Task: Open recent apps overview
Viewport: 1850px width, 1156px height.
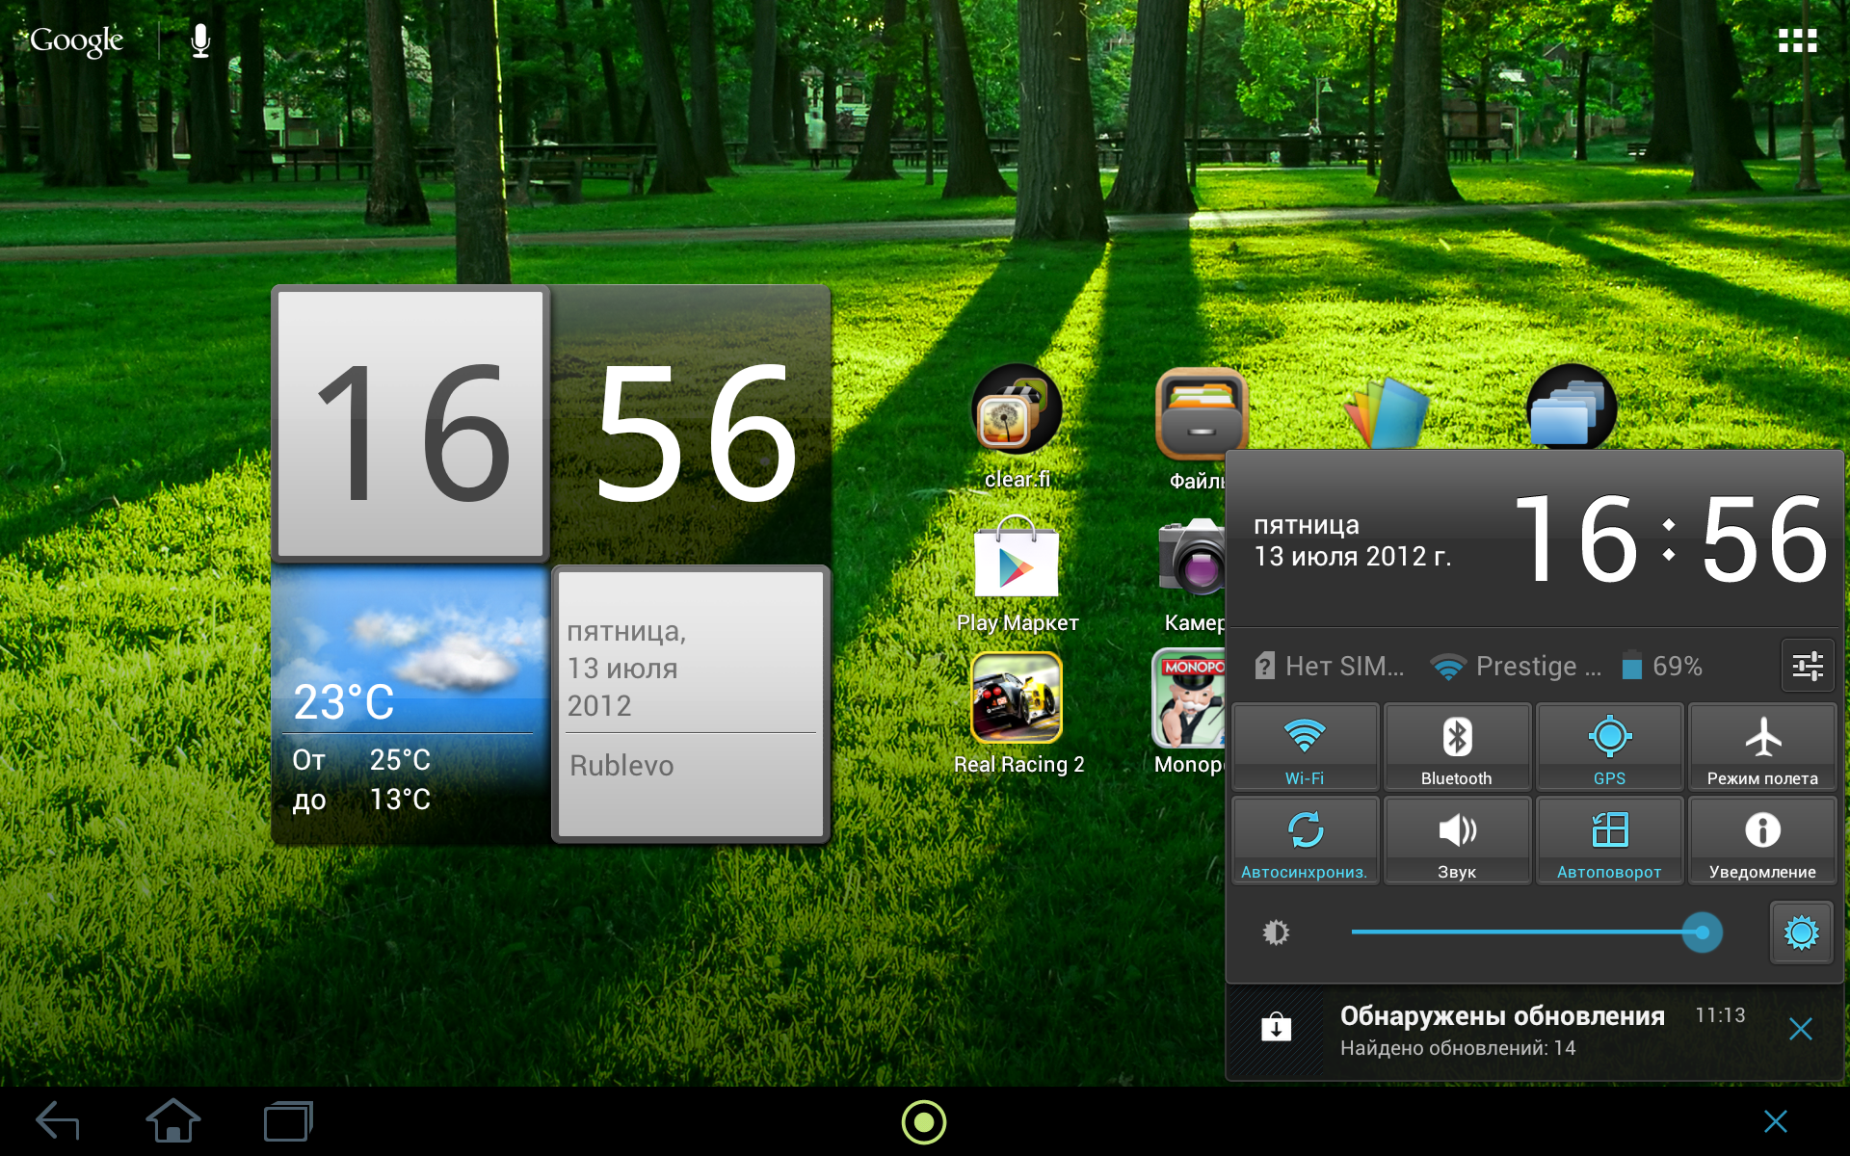Action: click(x=287, y=1121)
